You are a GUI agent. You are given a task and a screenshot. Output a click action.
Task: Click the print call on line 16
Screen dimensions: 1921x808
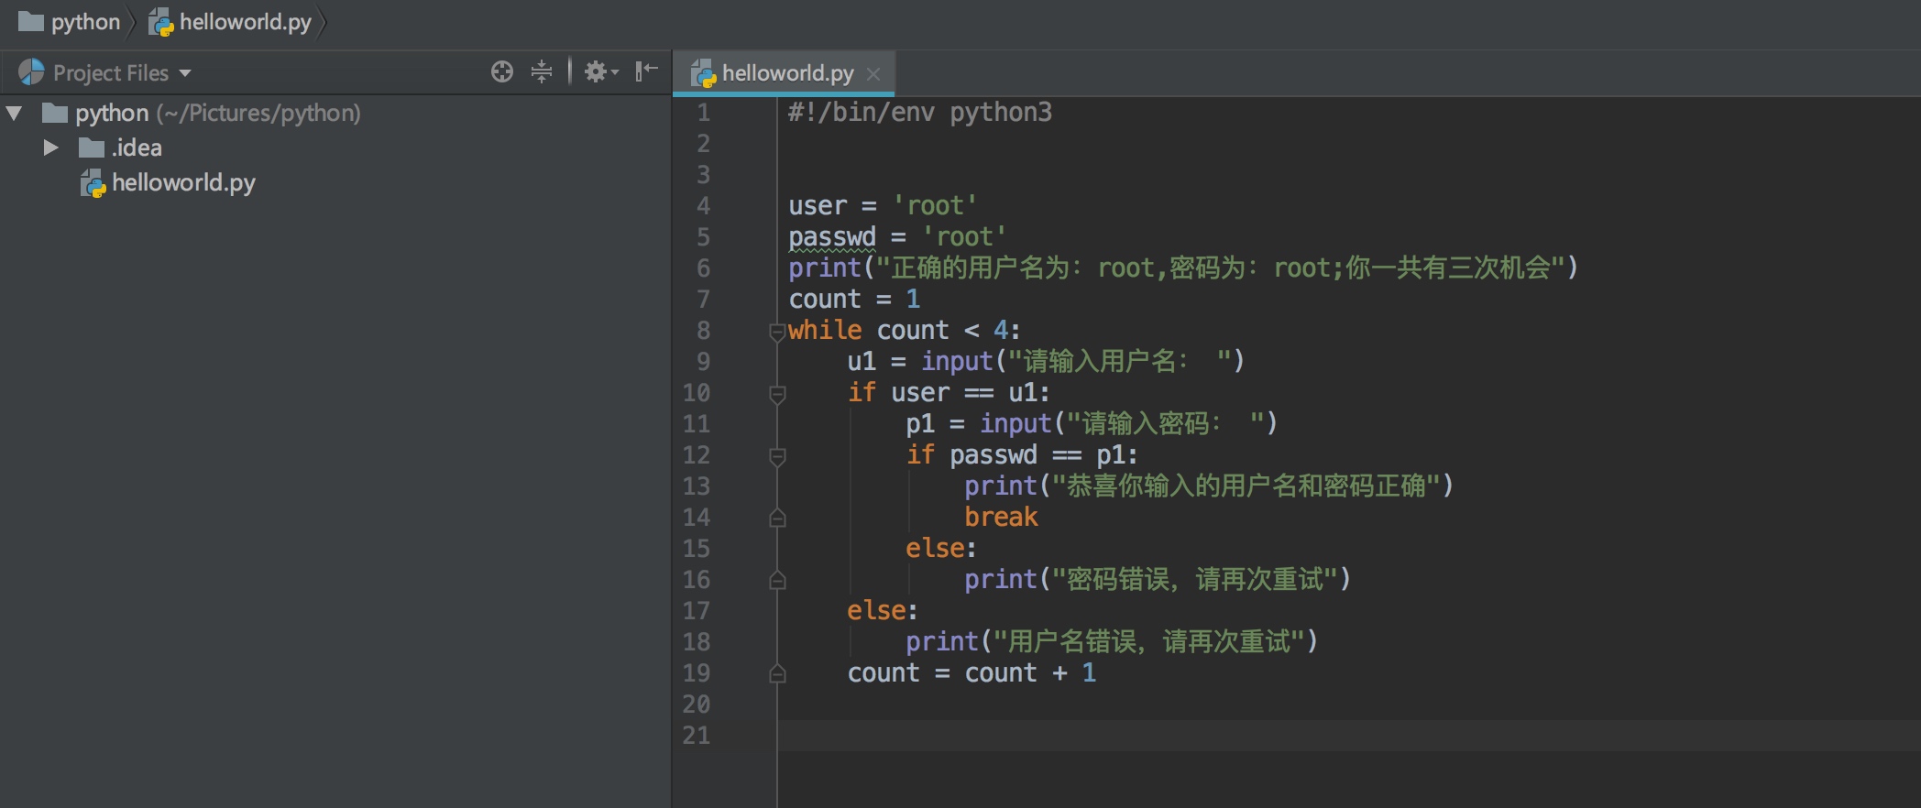click(1158, 579)
